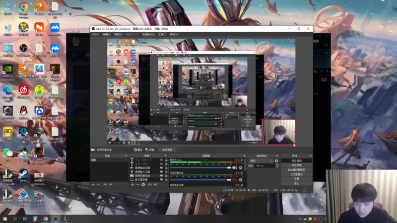Move scene up in the scenes list
This screenshot has height=223, width=397.
coord(105,184)
